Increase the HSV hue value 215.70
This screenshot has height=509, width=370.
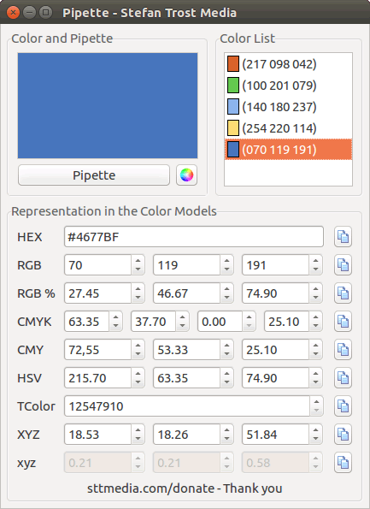click(138, 373)
